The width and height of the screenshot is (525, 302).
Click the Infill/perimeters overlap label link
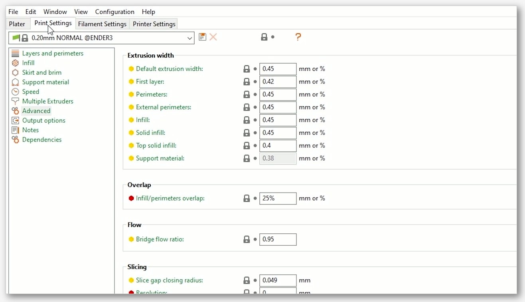tap(170, 198)
